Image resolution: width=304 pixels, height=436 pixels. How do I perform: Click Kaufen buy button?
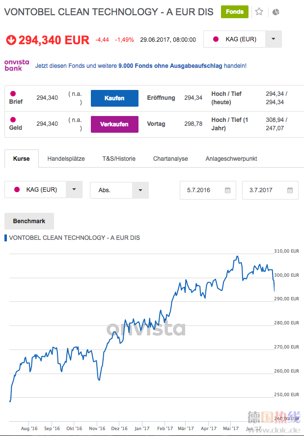point(114,98)
